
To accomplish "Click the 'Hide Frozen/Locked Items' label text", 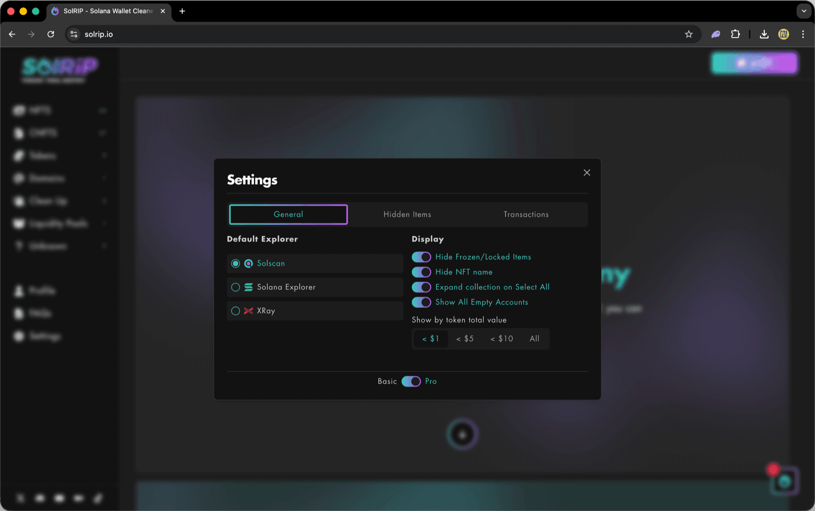I will [483, 257].
